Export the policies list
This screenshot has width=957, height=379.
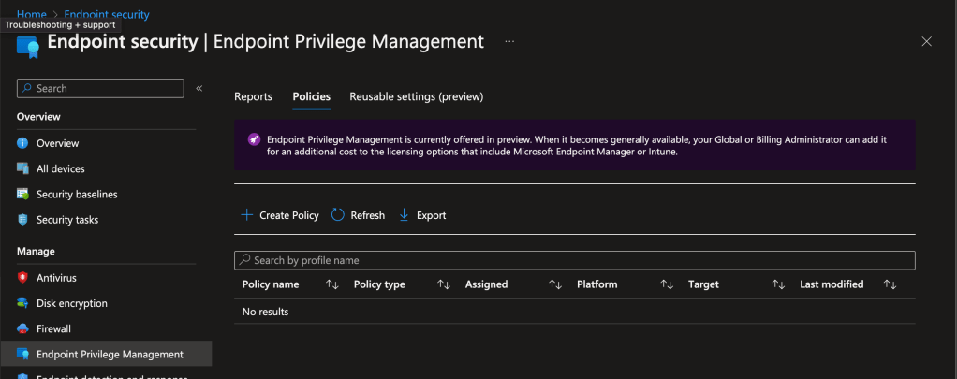422,215
